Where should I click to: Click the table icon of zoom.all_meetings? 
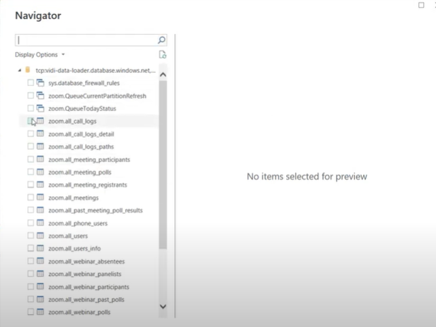[40, 198]
